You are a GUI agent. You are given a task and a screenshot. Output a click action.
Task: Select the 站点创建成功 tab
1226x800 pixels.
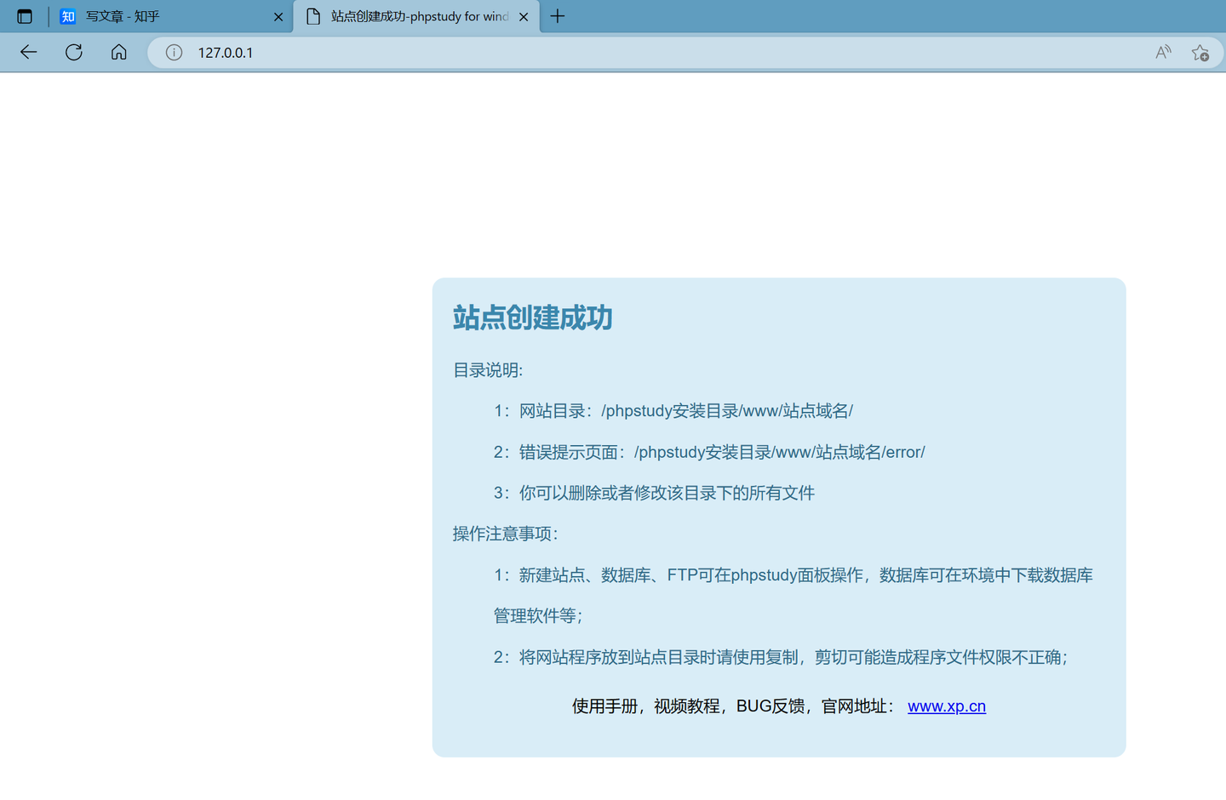coord(409,16)
